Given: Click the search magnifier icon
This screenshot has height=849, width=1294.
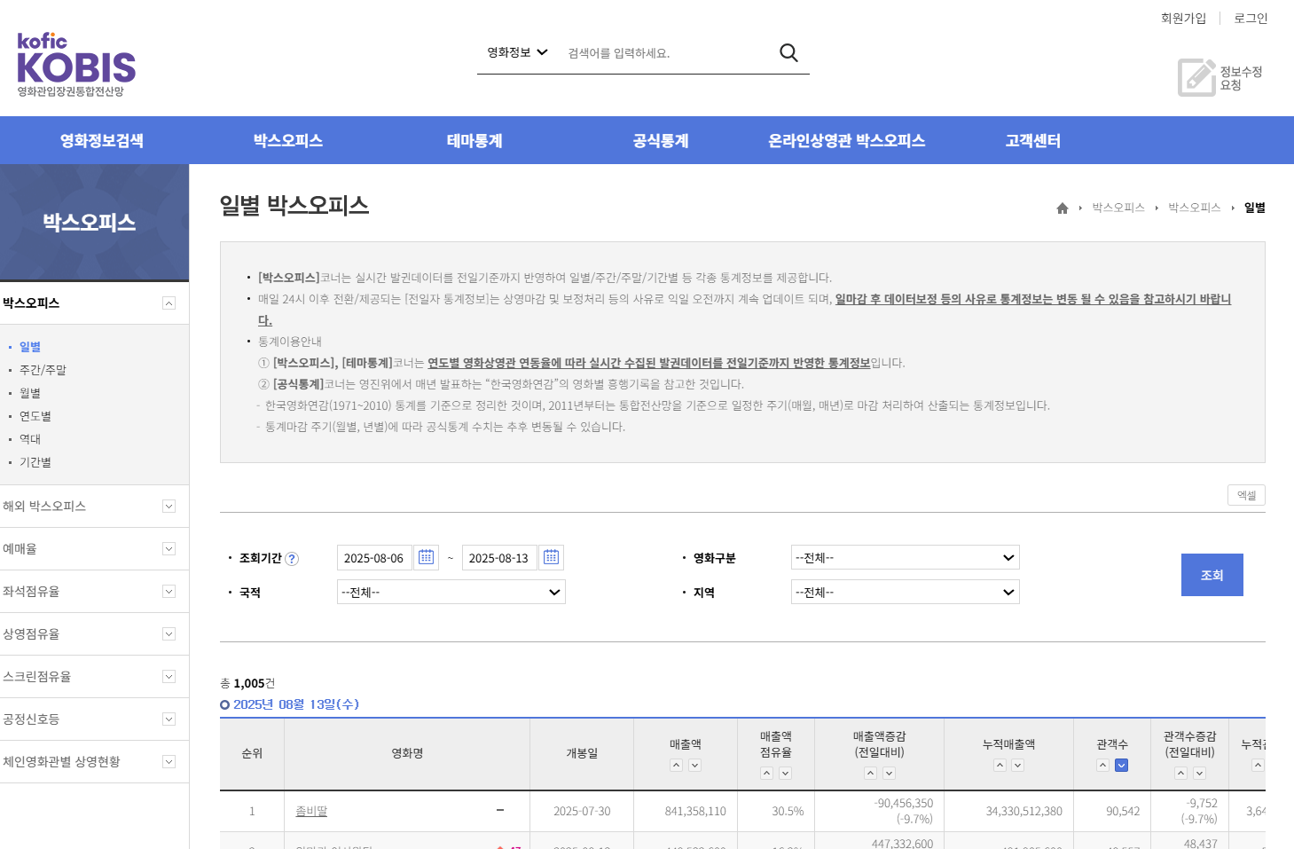Looking at the screenshot, I should (788, 52).
